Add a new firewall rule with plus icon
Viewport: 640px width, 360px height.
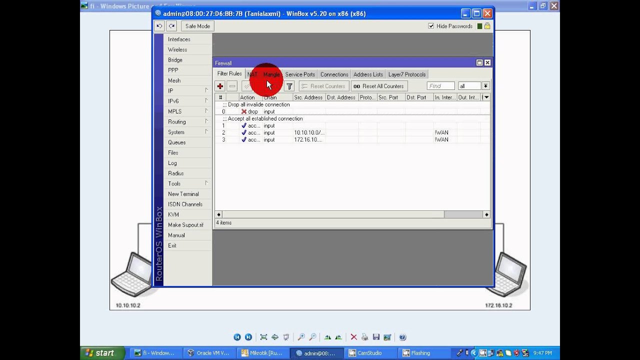pyautogui.click(x=220, y=86)
